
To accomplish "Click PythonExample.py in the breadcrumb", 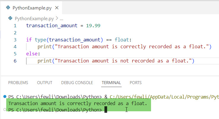I will tap(34, 19).
